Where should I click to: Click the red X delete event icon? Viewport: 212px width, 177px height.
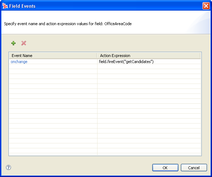24,43
